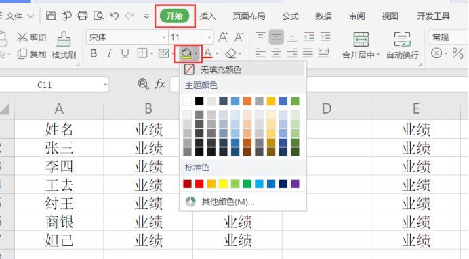Click the cell borders grid icon
Image resolution: width=469 pixels, height=259 pixels.
142,53
